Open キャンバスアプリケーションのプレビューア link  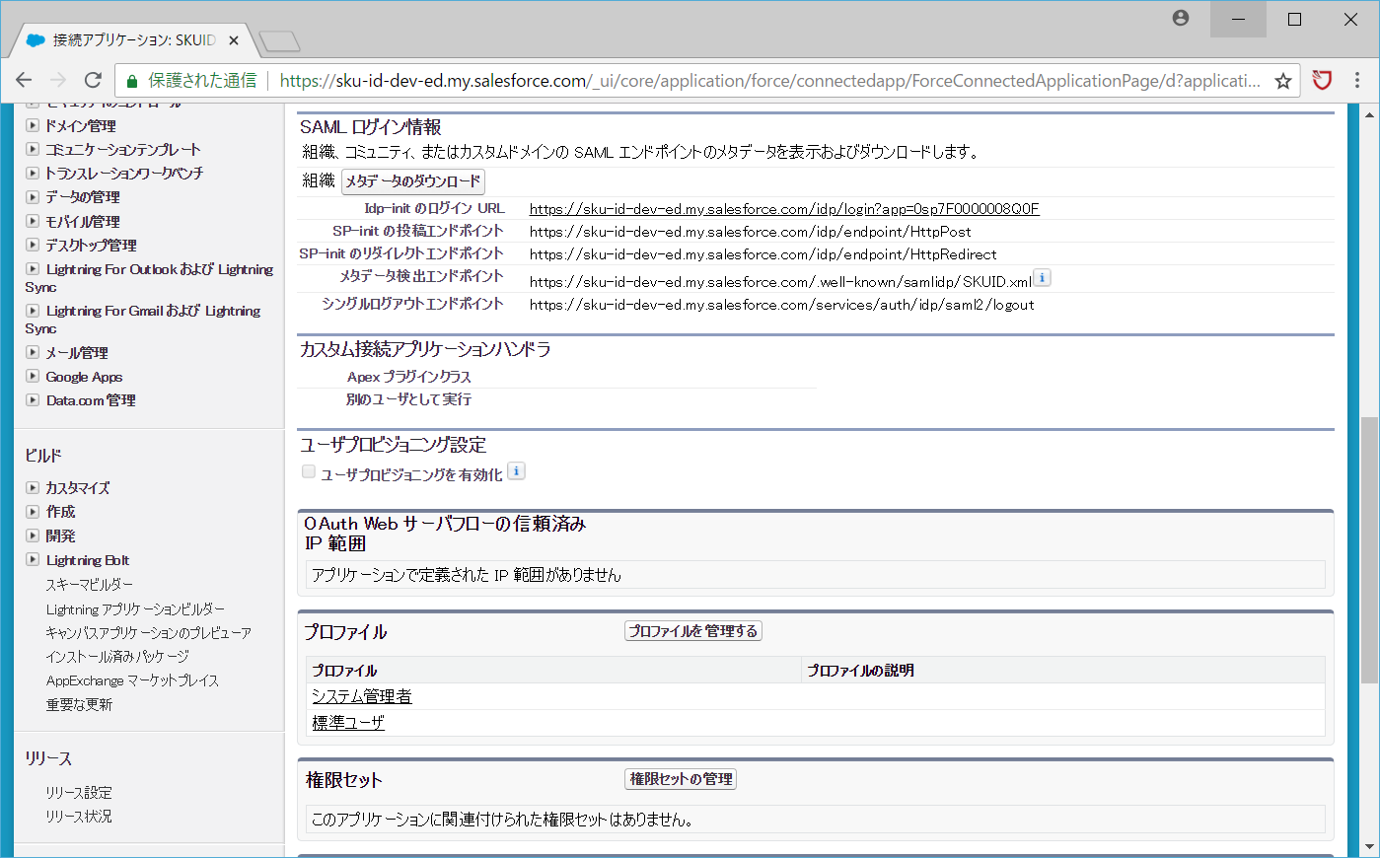point(148,633)
